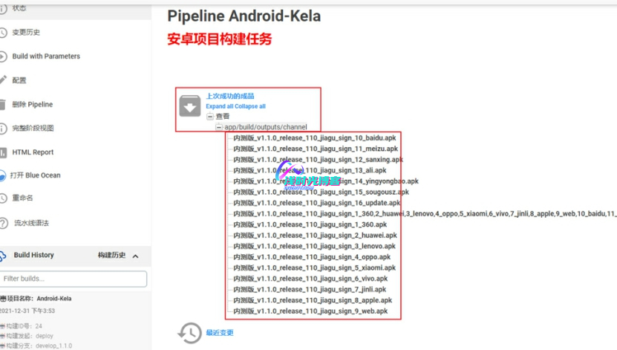Collapse the 查看 tree node
This screenshot has width=617, height=350.
coord(210,117)
